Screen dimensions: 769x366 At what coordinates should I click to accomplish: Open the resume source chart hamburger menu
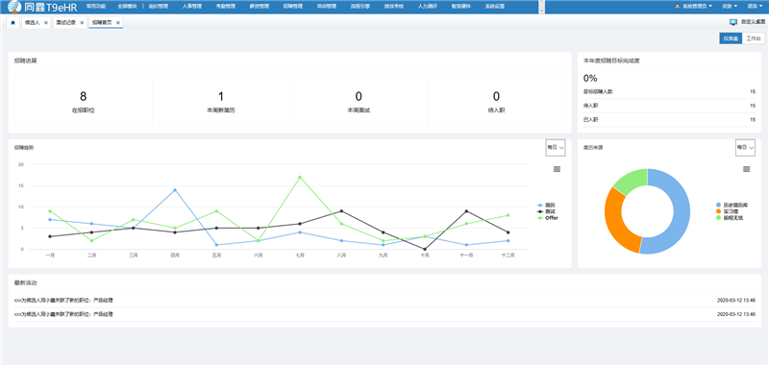[x=747, y=168]
